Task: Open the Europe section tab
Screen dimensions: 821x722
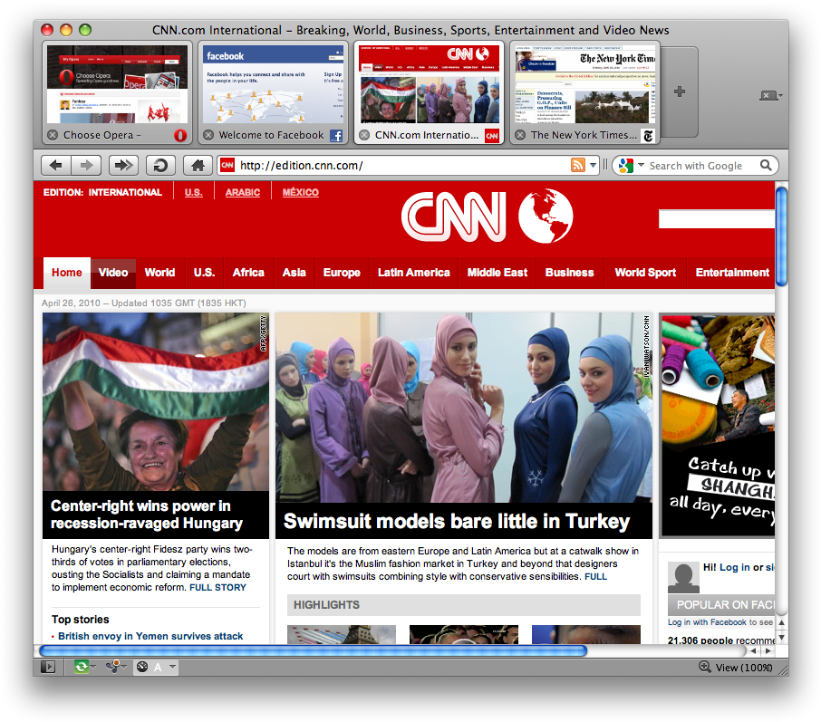Action: [x=342, y=273]
